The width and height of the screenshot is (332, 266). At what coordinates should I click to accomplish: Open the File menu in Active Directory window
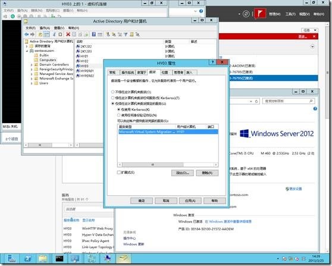click(30, 28)
